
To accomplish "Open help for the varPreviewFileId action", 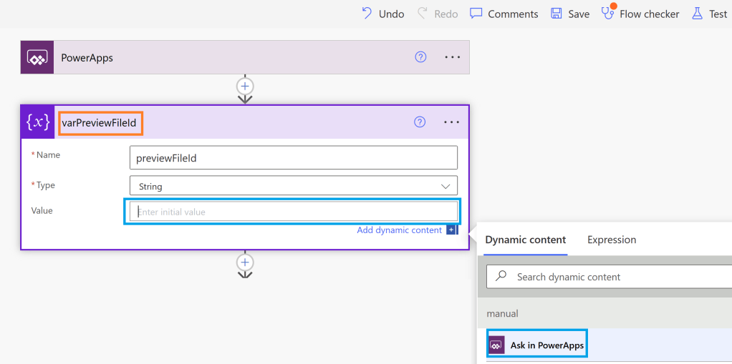I will [420, 122].
